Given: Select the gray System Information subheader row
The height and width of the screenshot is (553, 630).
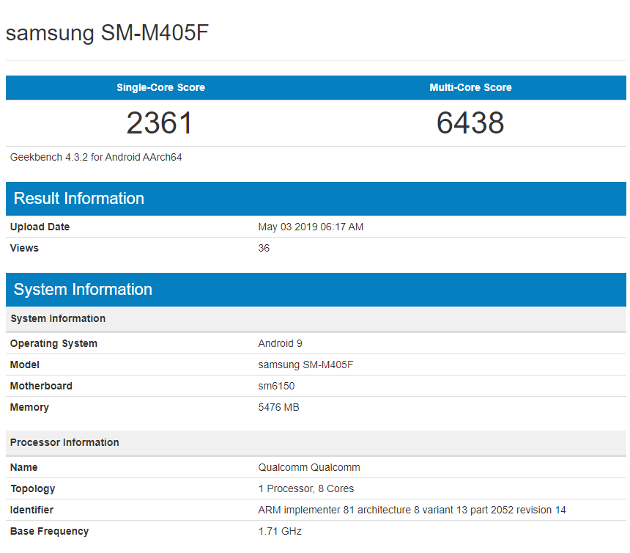Looking at the screenshot, I should (58, 318).
